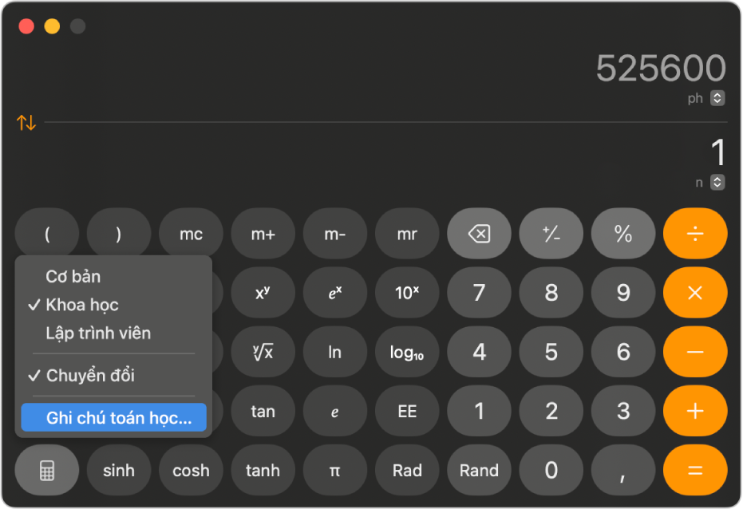Click the 525600 display value
Image resolution: width=743 pixels, height=509 pixels.
(x=661, y=69)
